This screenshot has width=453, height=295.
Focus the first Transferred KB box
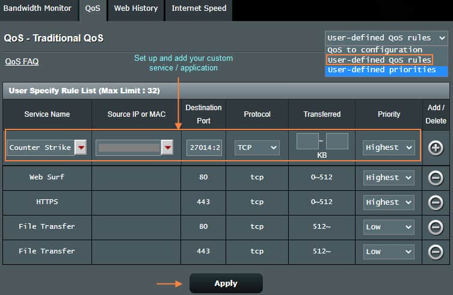point(307,141)
